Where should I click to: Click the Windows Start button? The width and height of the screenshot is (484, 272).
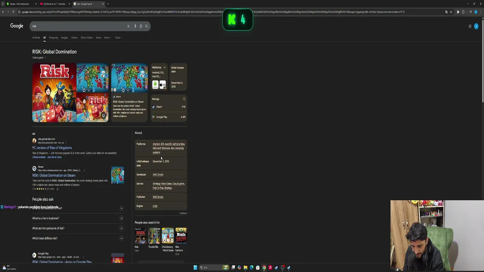pyautogui.click(x=195, y=267)
